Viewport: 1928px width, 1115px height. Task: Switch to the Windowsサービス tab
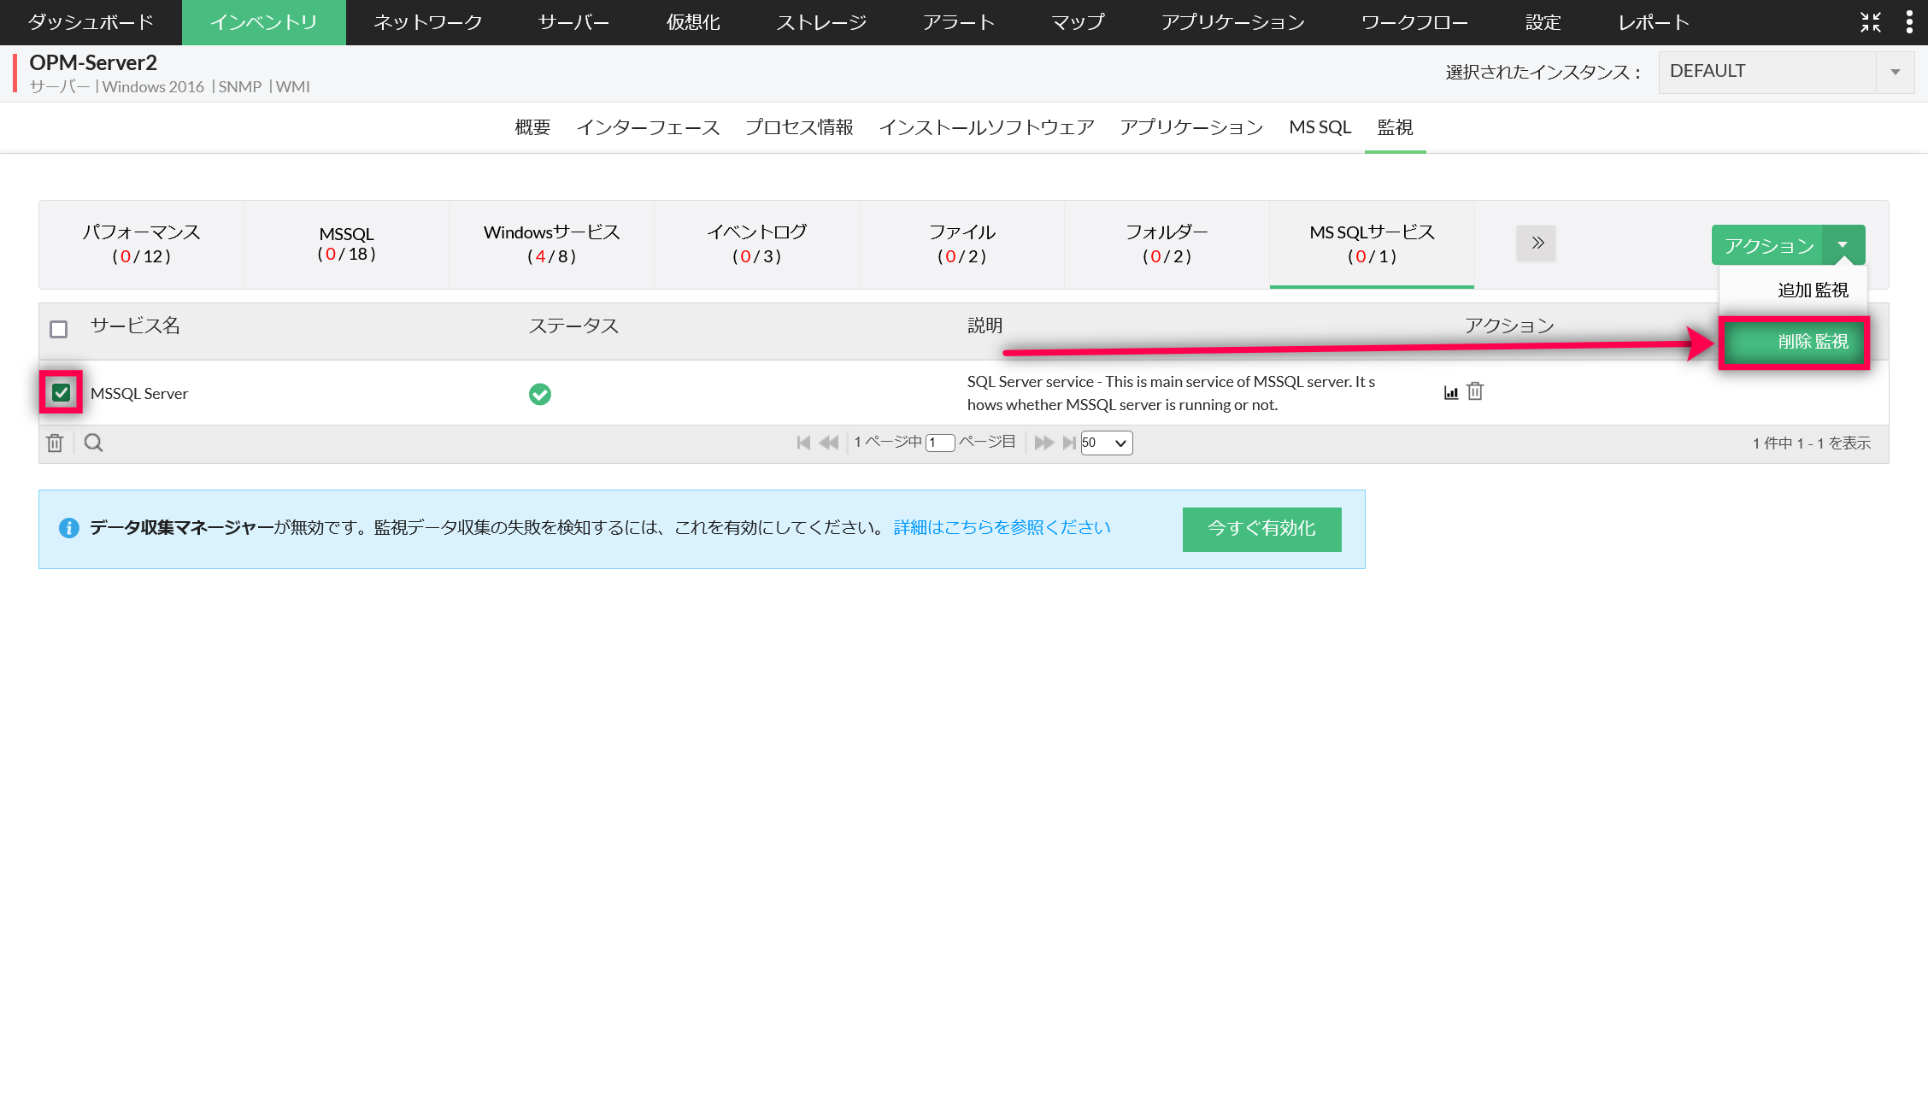551,244
